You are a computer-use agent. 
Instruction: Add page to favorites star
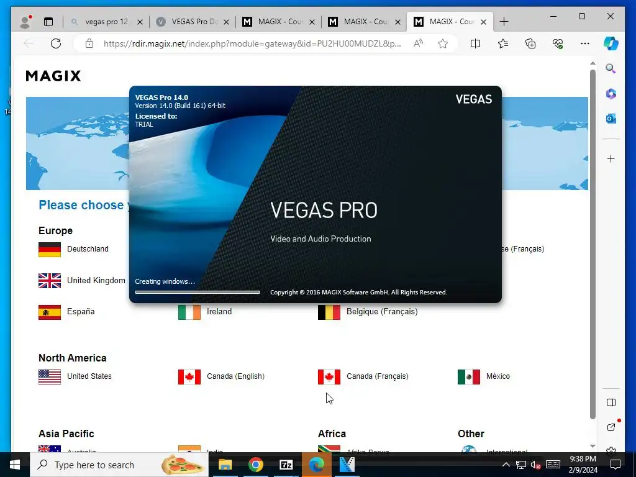pos(443,43)
